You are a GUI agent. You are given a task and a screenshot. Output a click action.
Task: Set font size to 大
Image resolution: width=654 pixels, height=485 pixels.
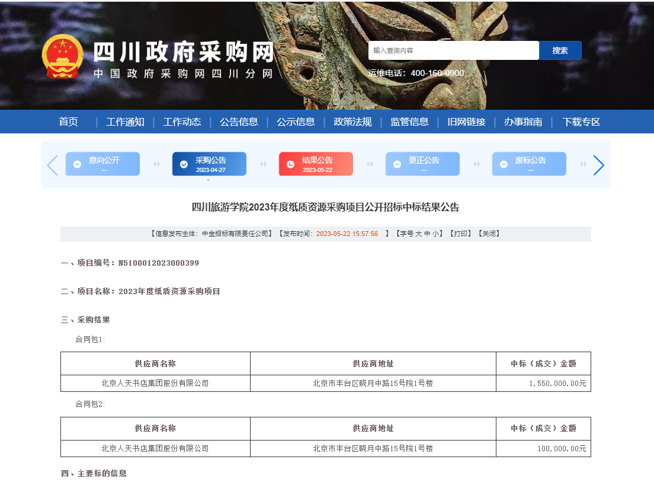pos(418,234)
